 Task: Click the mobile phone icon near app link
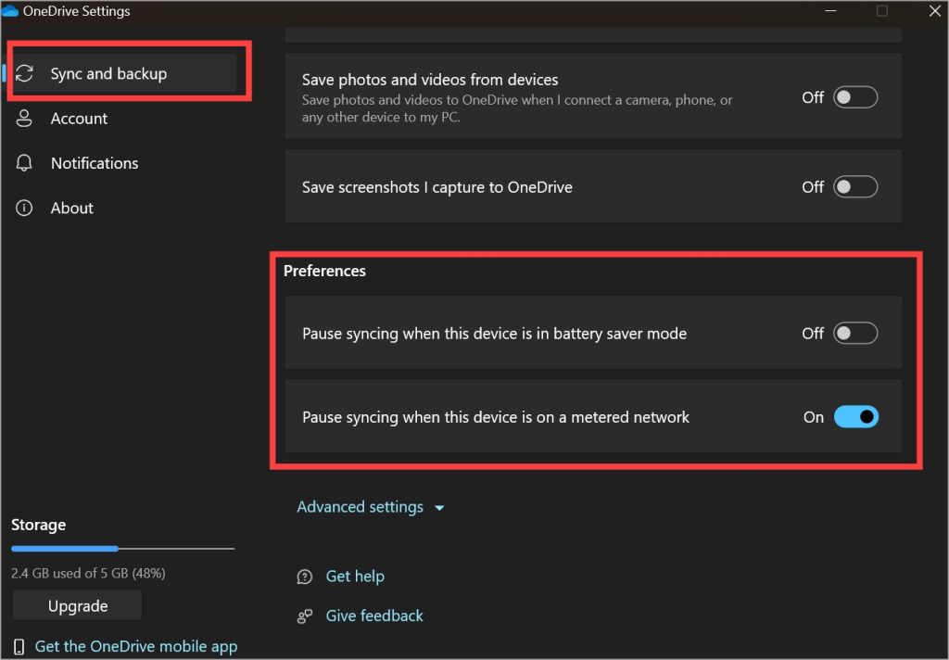click(19, 647)
